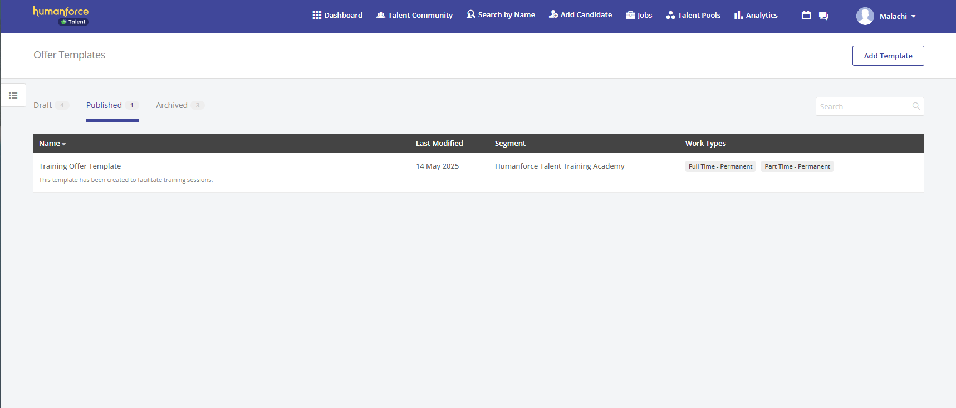
Task: Open Analytics section
Action: click(x=756, y=16)
